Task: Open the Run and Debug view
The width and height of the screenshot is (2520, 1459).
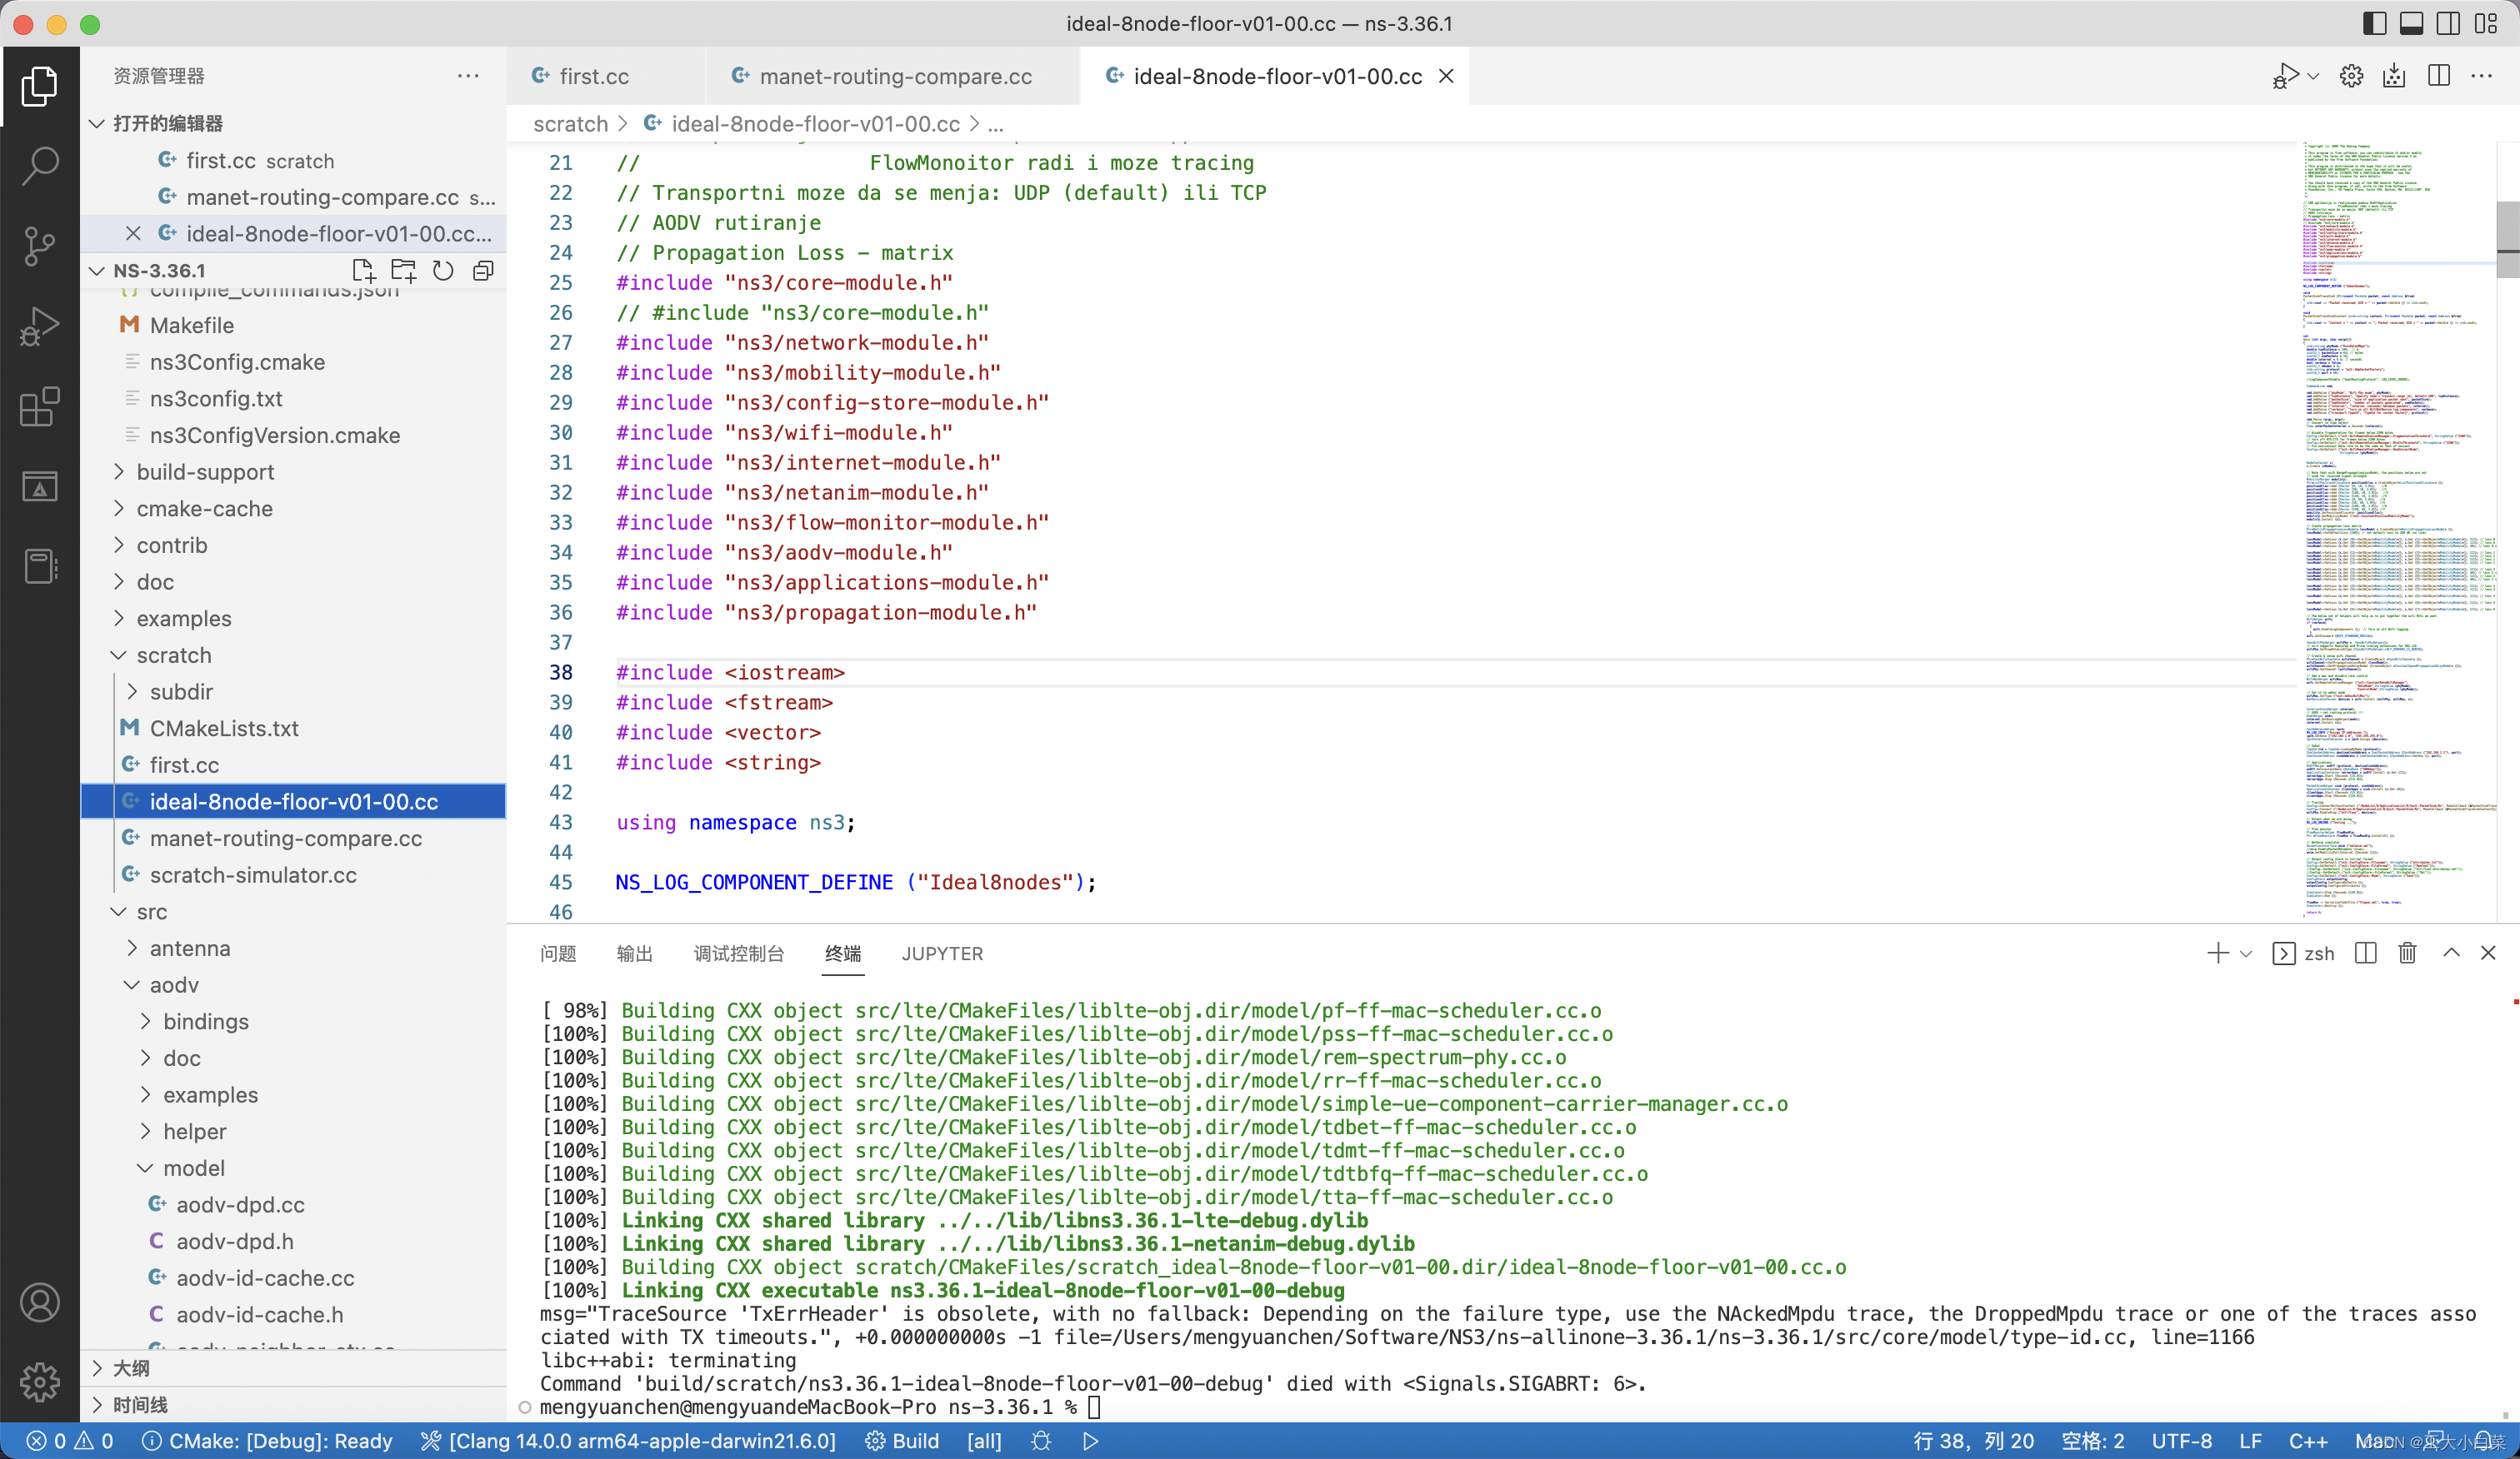Action: click(x=40, y=326)
